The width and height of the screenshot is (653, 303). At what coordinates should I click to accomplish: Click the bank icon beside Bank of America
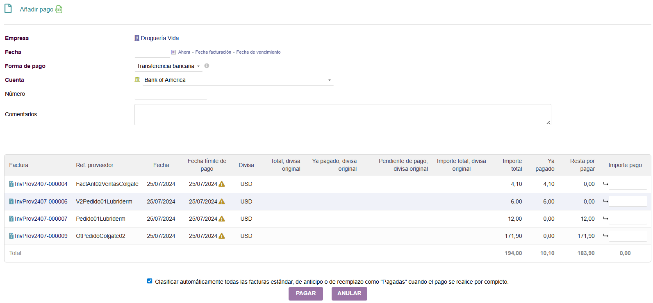(137, 80)
